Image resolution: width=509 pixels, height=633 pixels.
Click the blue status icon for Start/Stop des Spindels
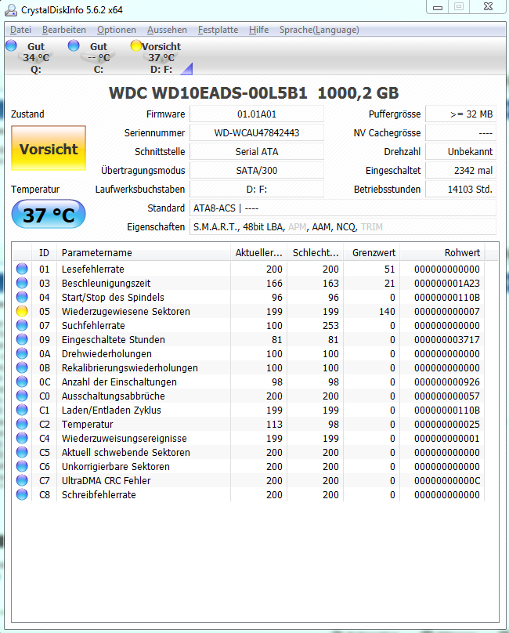tap(22, 297)
